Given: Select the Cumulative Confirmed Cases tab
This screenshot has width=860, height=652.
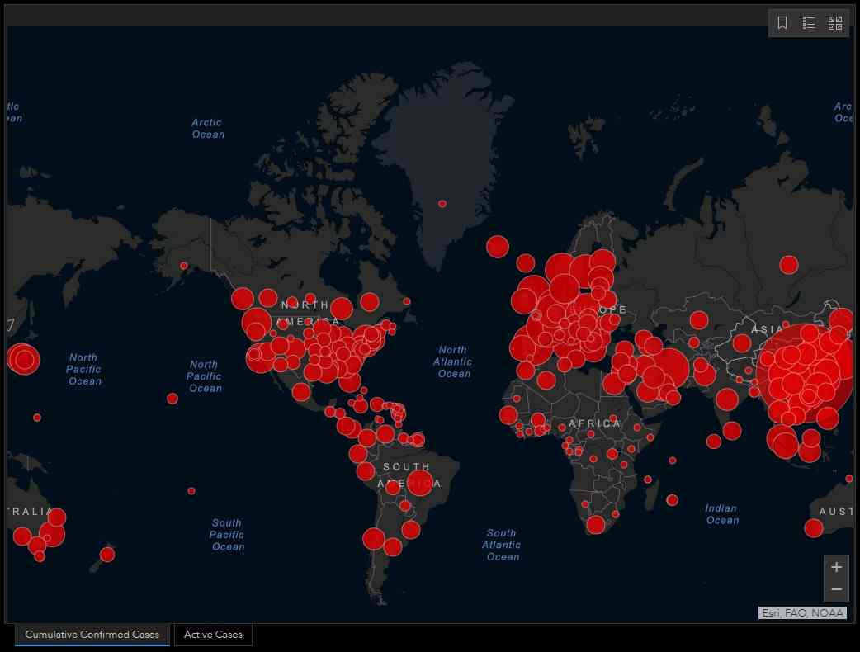Looking at the screenshot, I should pyautogui.click(x=92, y=635).
